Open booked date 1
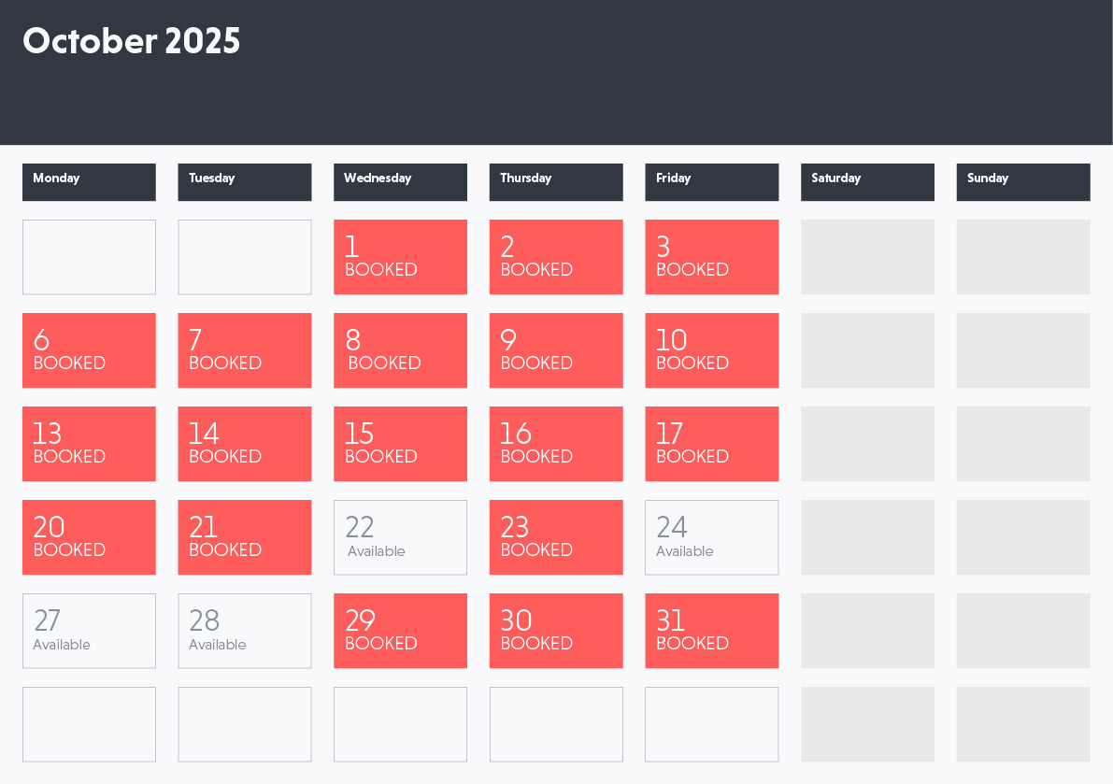This screenshot has width=1113, height=784. coord(400,257)
